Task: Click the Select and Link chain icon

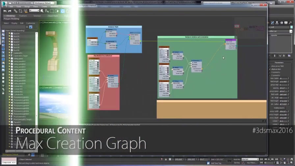Action: [15, 11]
